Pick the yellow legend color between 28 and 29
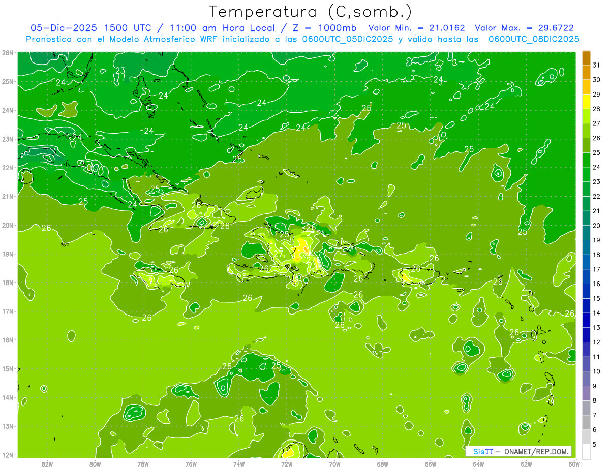This screenshot has height=471, width=610. [x=586, y=102]
